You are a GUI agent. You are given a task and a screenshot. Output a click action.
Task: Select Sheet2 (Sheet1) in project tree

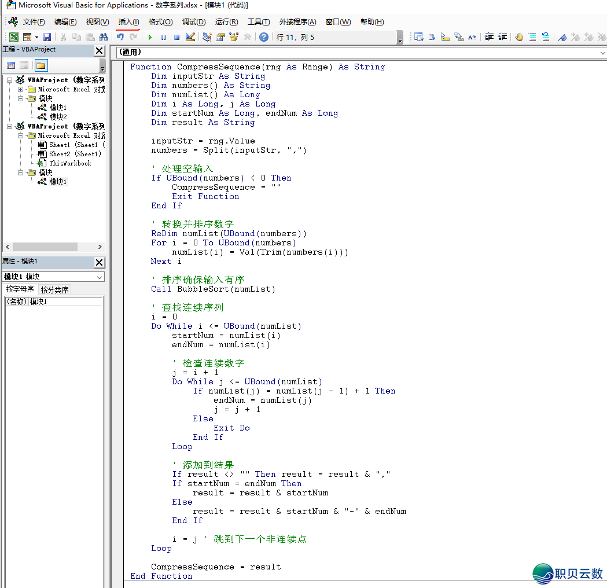[75, 154]
